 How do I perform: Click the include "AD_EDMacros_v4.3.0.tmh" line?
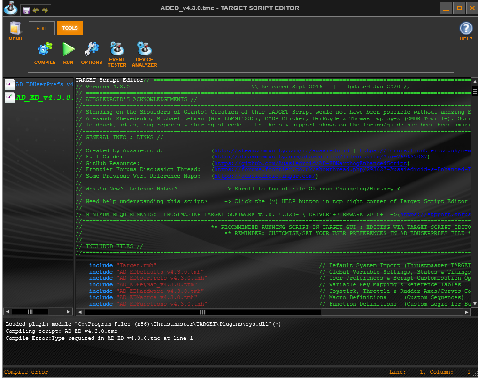pos(143,298)
